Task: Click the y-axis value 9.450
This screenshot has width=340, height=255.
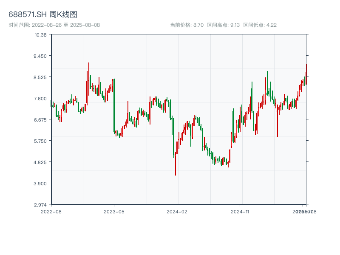Action: coord(40,56)
